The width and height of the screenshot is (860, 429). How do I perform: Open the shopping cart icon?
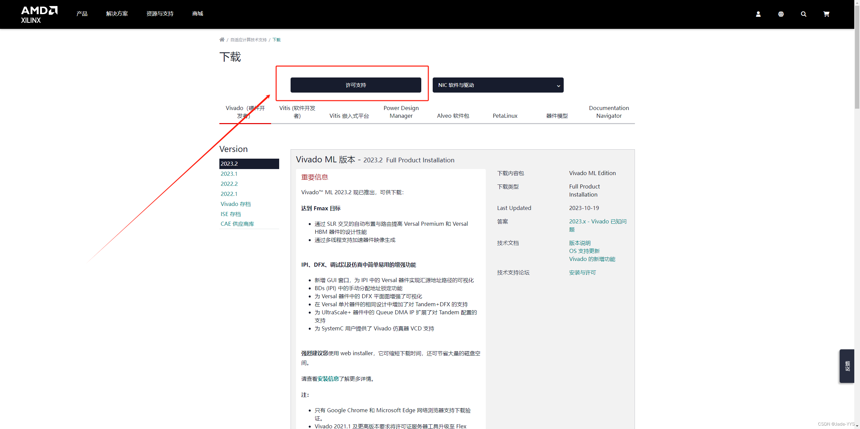(826, 14)
